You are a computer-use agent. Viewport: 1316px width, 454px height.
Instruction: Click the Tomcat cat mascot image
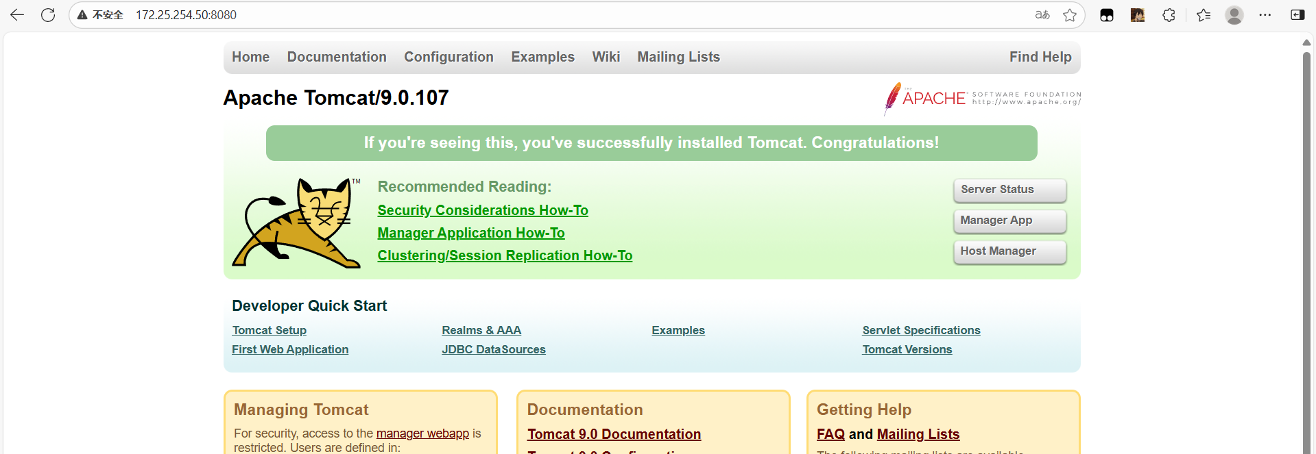(x=297, y=223)
